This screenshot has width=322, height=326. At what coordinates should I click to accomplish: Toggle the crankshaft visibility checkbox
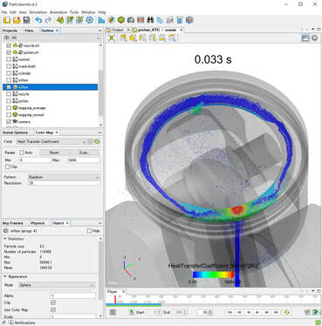point(9,66)
